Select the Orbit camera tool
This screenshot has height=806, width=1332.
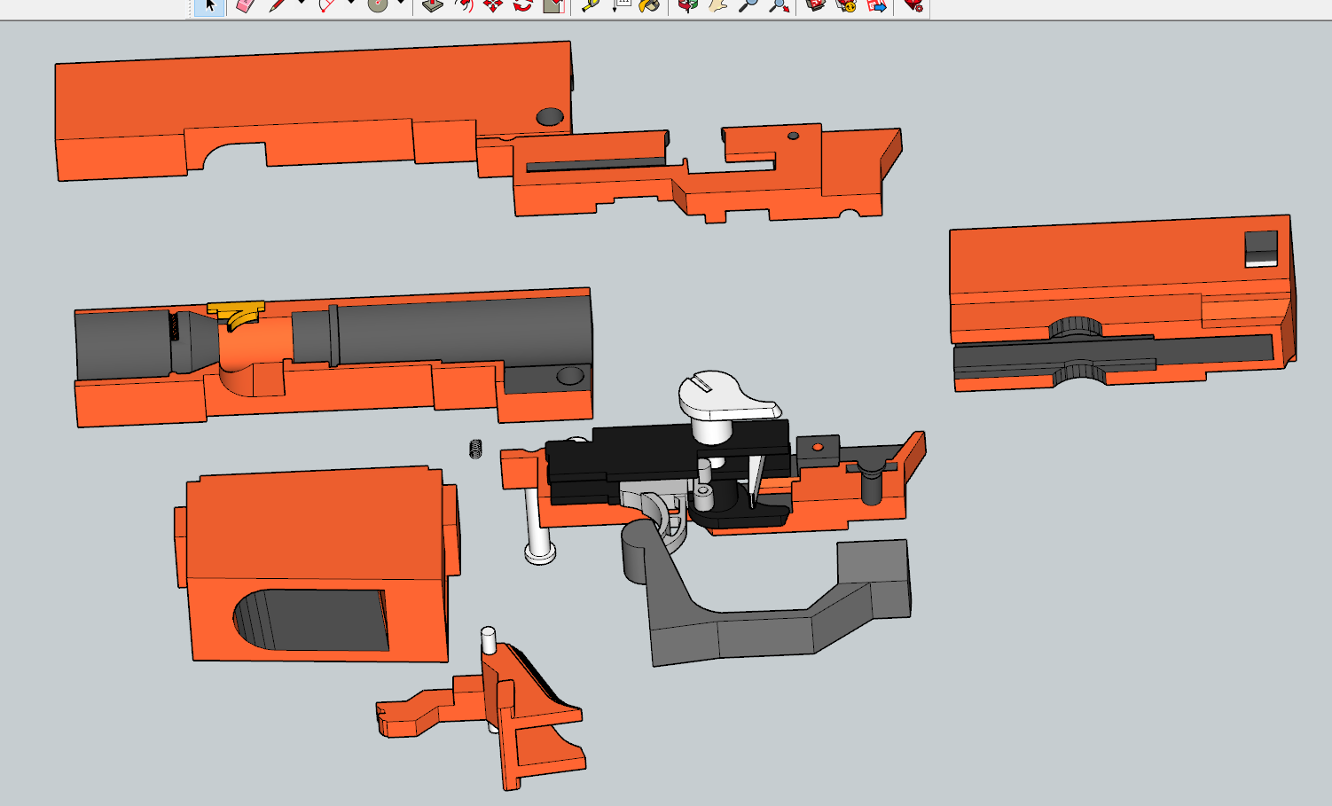pos(687,5)
